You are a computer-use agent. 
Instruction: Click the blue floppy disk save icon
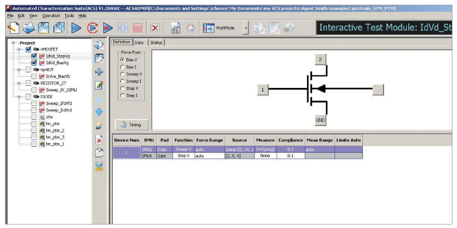(44, 28)
